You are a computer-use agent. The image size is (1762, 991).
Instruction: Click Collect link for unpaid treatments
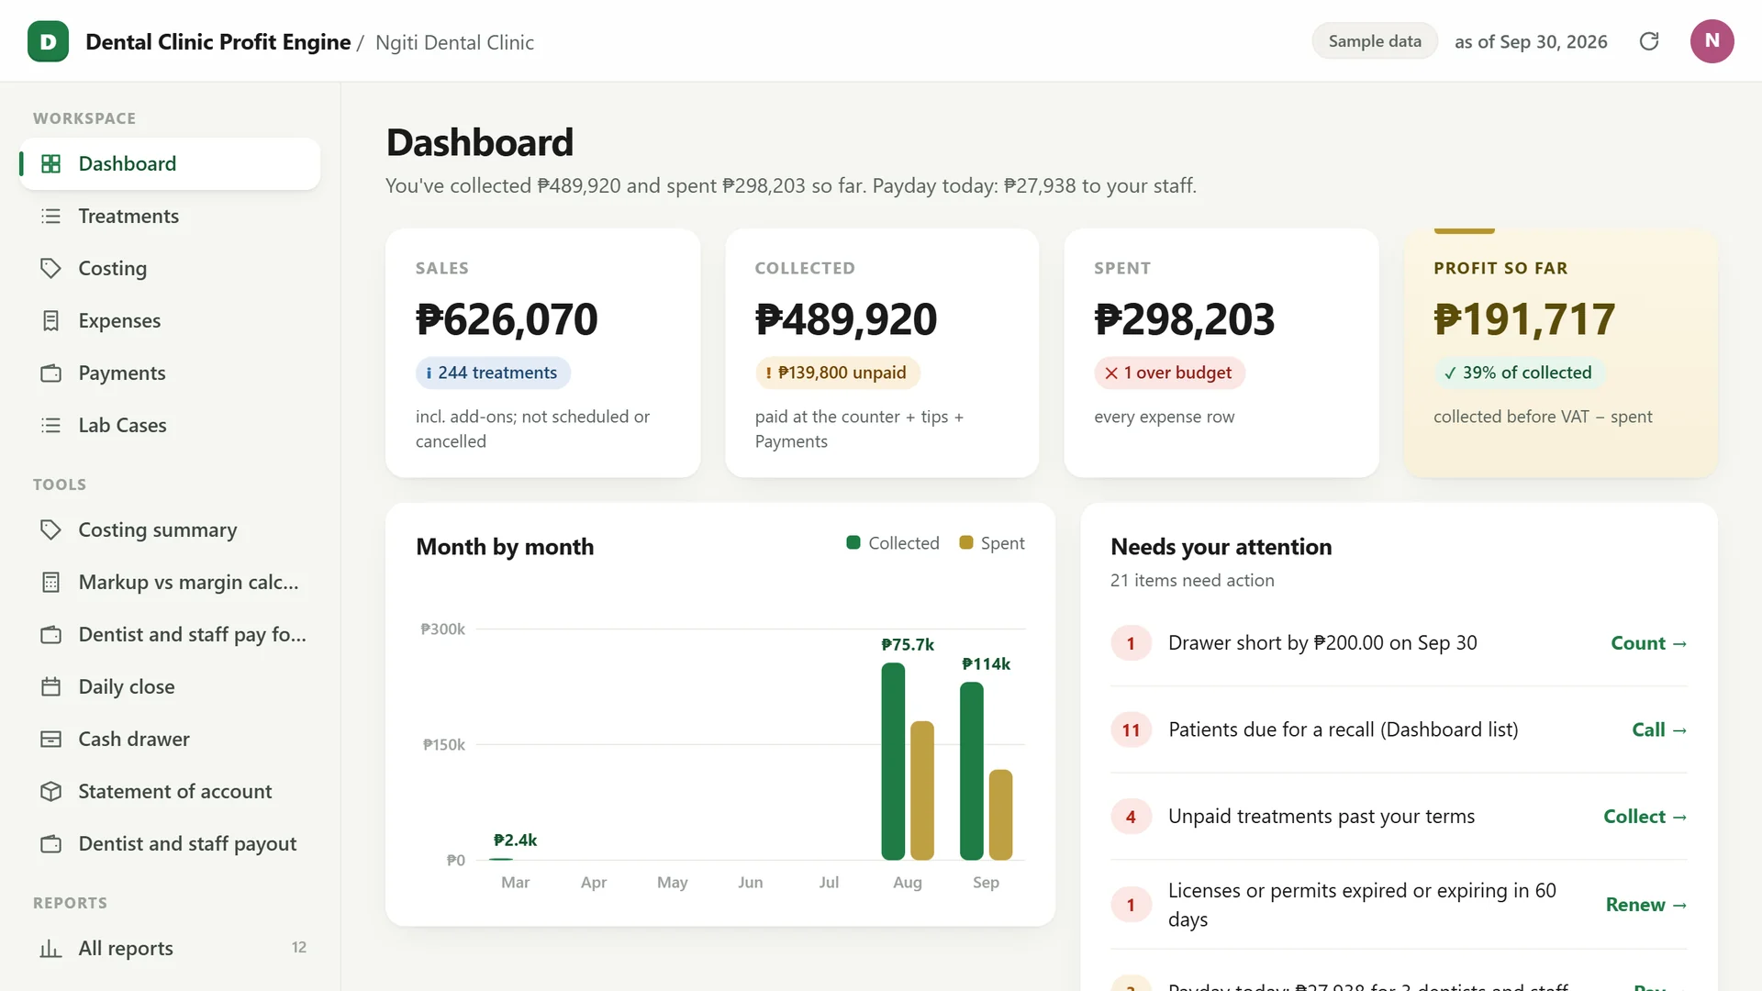coord(1645,817)
